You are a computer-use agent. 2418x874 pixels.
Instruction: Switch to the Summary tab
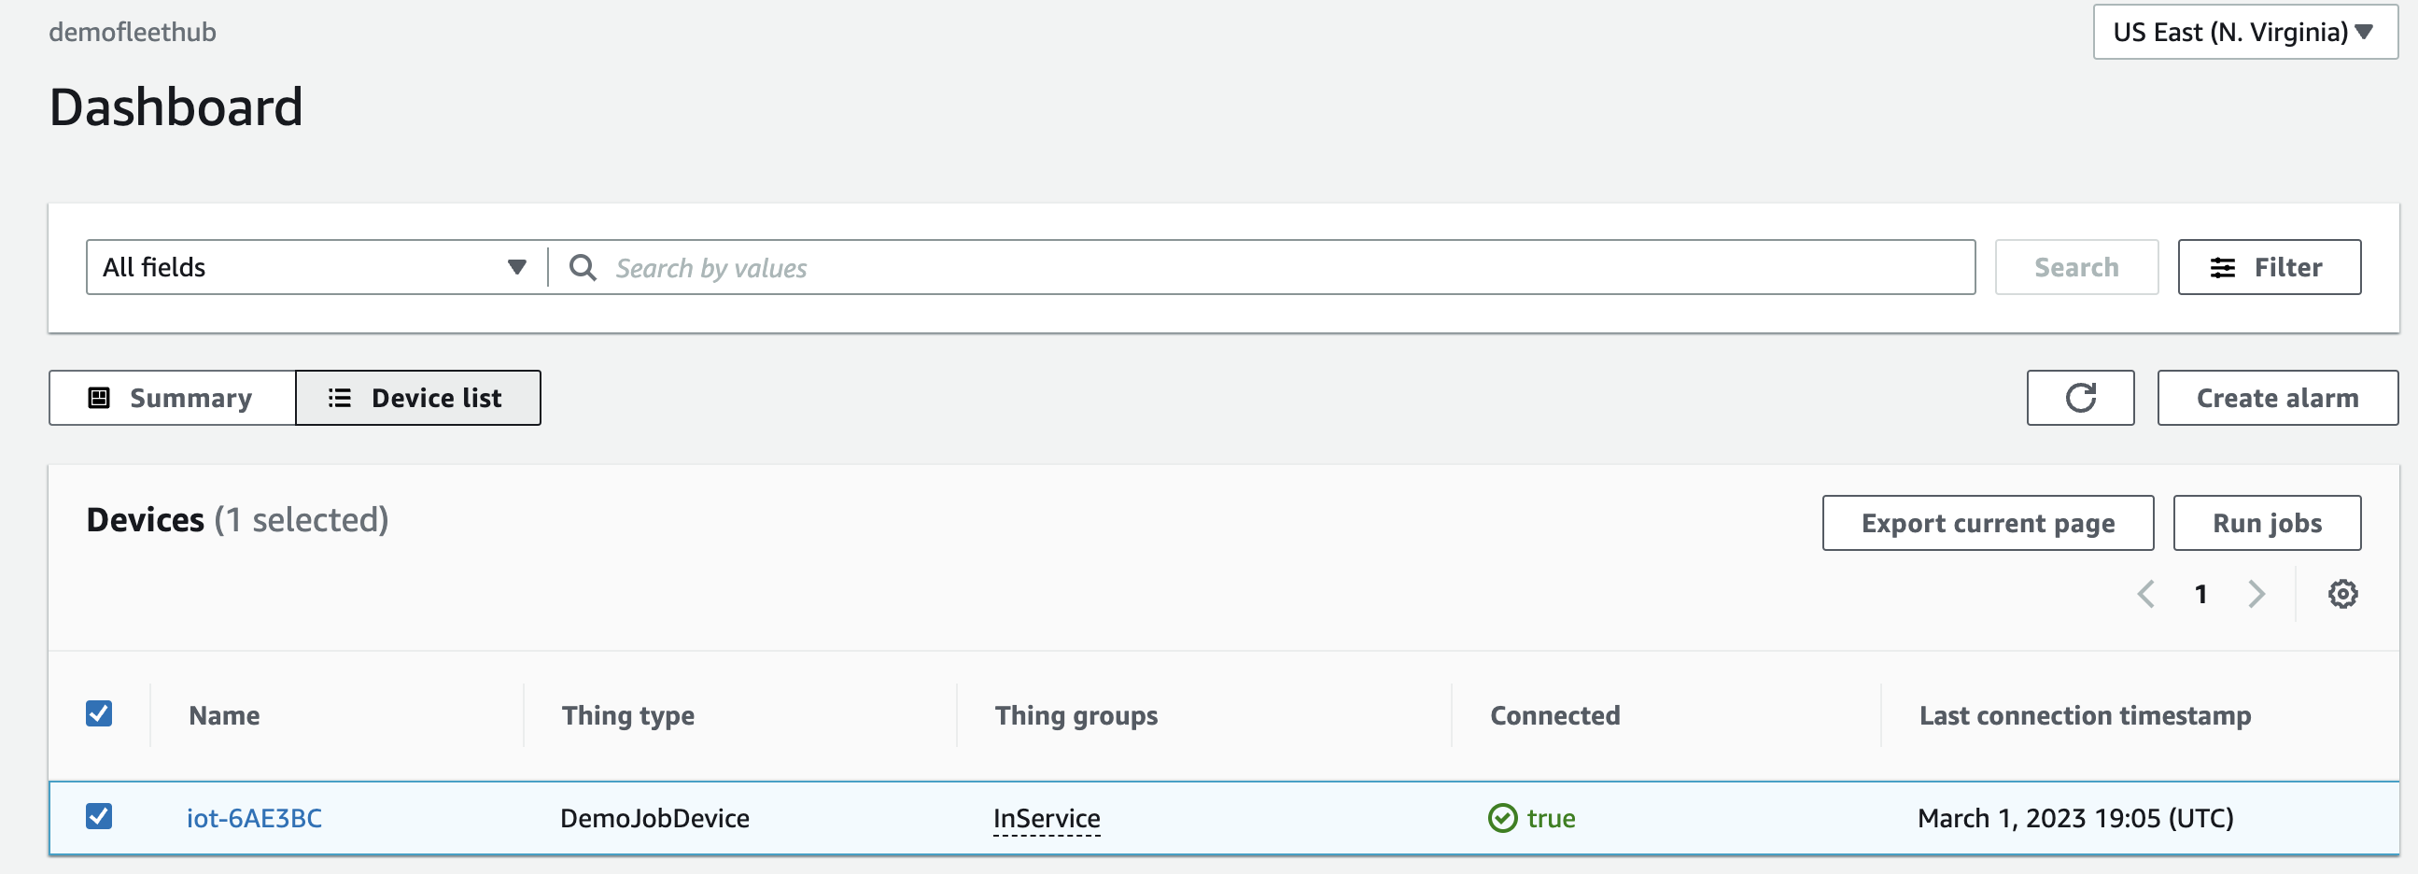tap(171, 397)
